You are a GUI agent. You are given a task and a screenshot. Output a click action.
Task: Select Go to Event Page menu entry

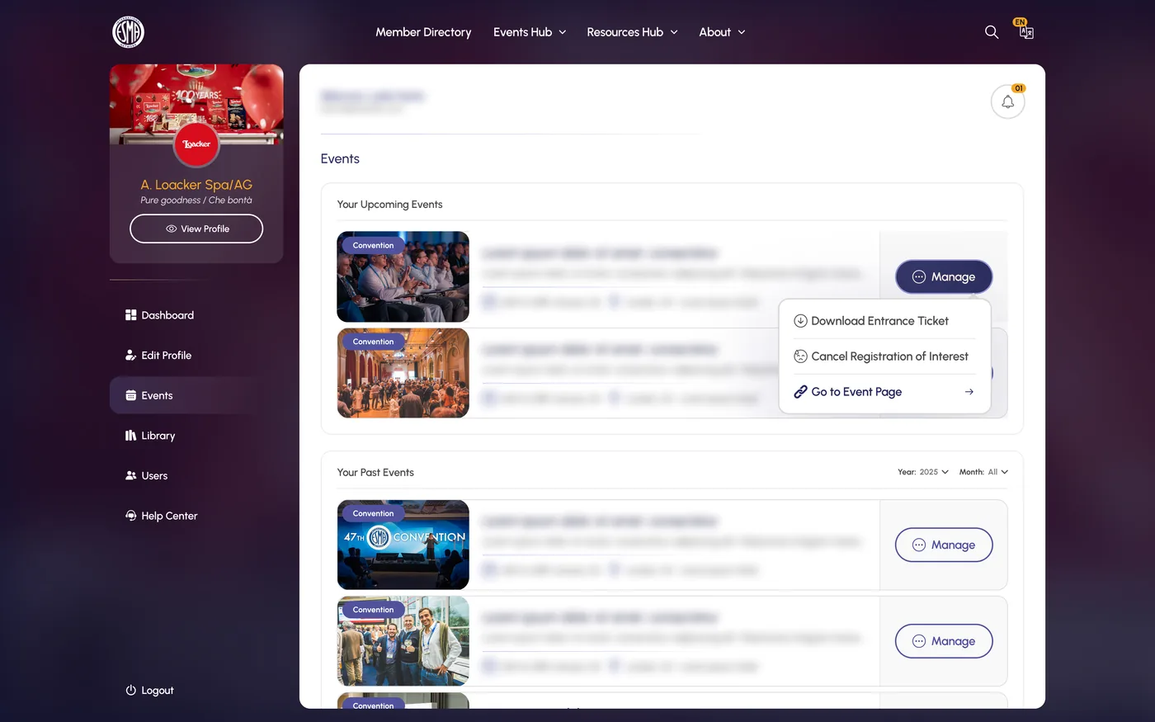point(884,392)
